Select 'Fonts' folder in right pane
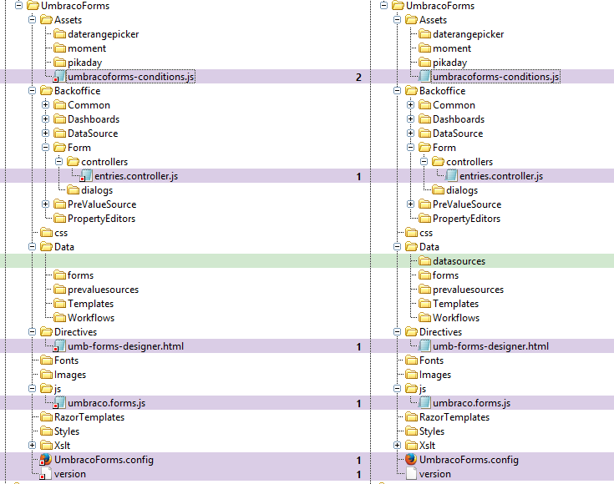Viewport: 614px width, 484px height. [x=431, y=360]
